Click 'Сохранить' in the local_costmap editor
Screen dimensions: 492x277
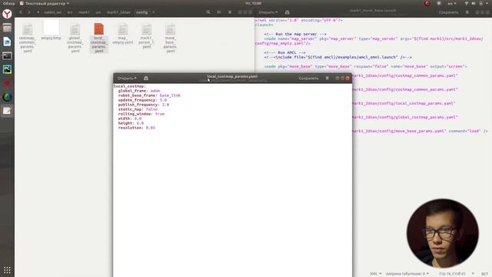[308, 78]
